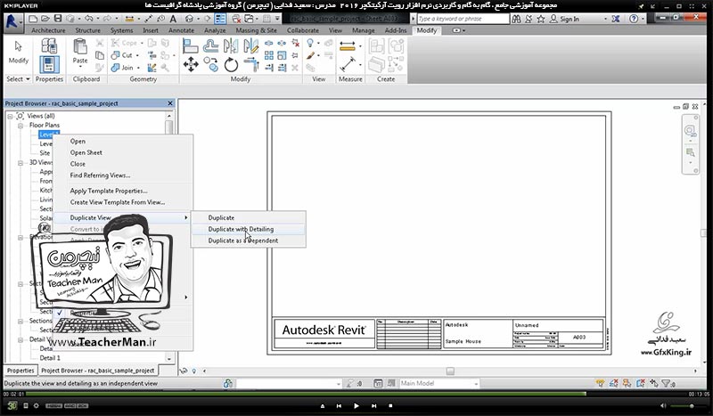Screen dimensions: 713x416
Task: Click the Switch Windows icon
Action: coord(250,19)
